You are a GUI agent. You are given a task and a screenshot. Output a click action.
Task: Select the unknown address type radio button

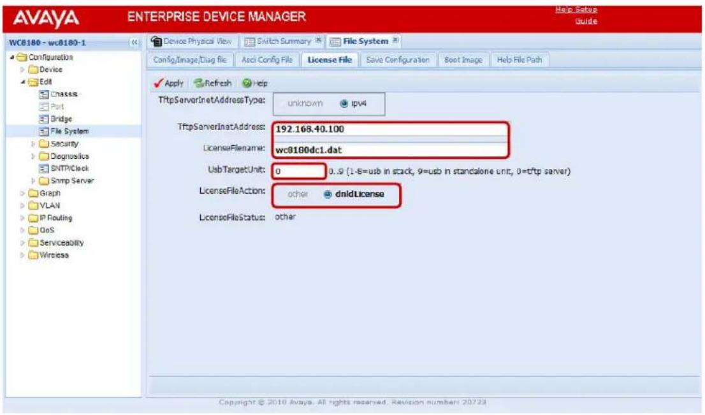pos(282,104)
